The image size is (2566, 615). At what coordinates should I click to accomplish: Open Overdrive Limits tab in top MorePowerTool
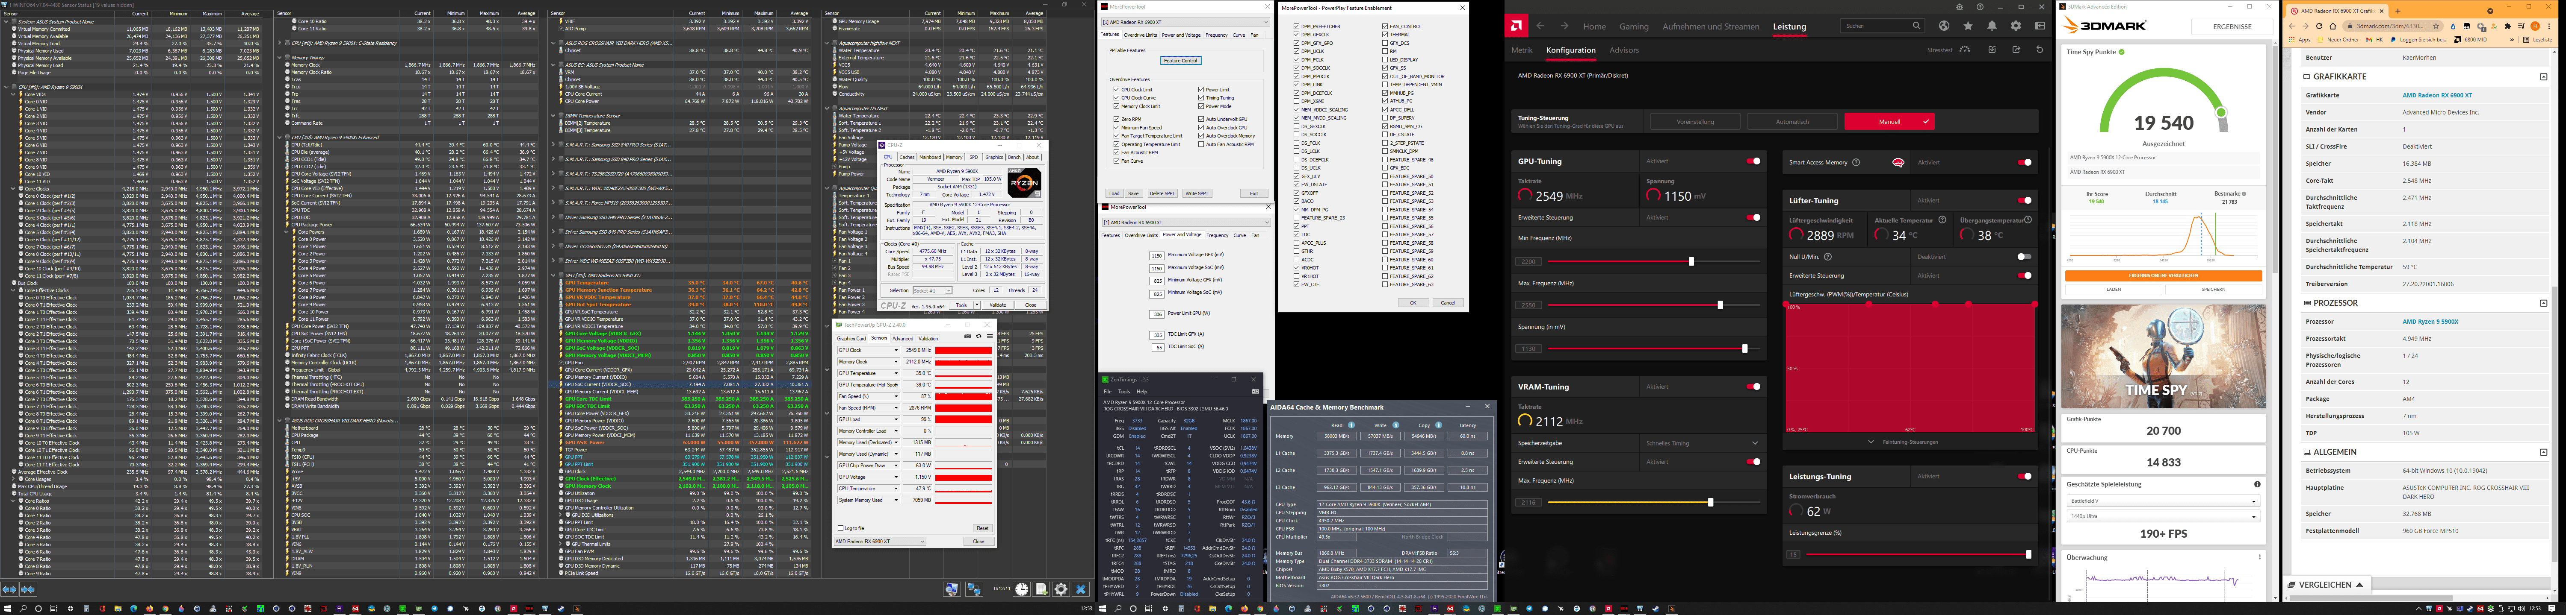click(x=1141, y=35)
